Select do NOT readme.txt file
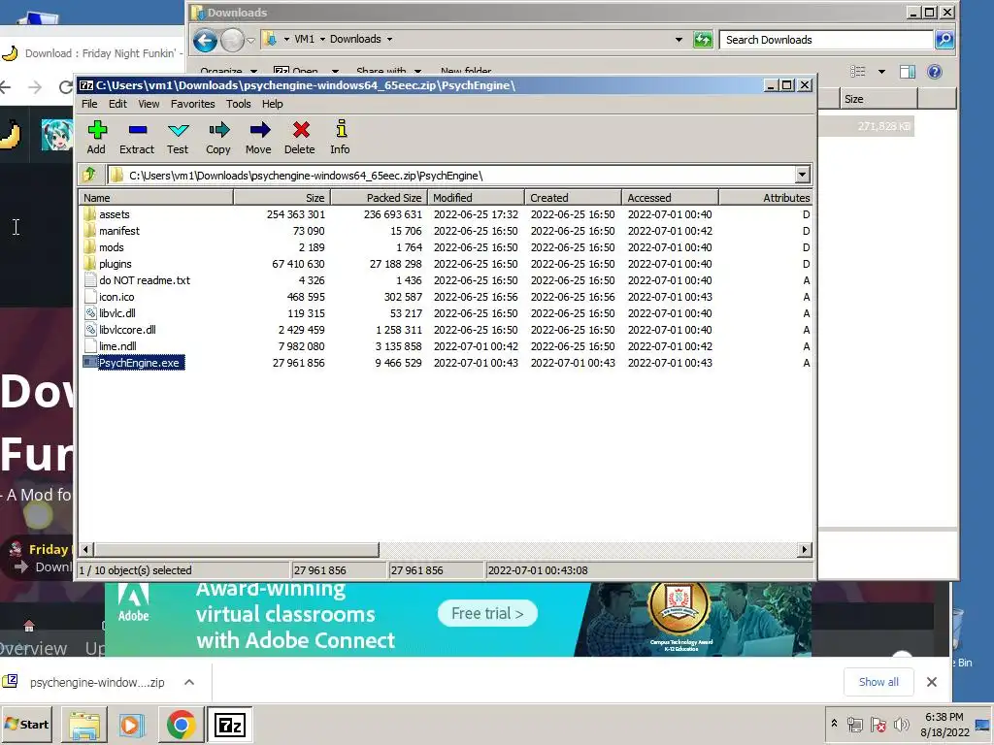Screen dimensions: 994x745 click(145, 280)
